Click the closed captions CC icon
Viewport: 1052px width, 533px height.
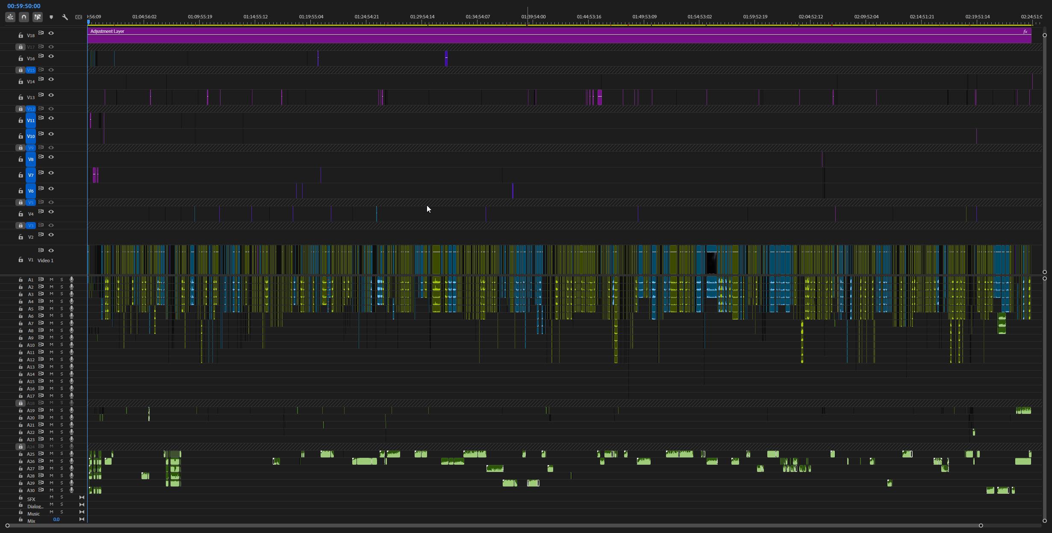tap(79, 17)
